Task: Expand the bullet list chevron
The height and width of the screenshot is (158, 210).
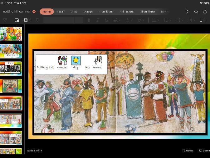Action: [x=158, y=20]
